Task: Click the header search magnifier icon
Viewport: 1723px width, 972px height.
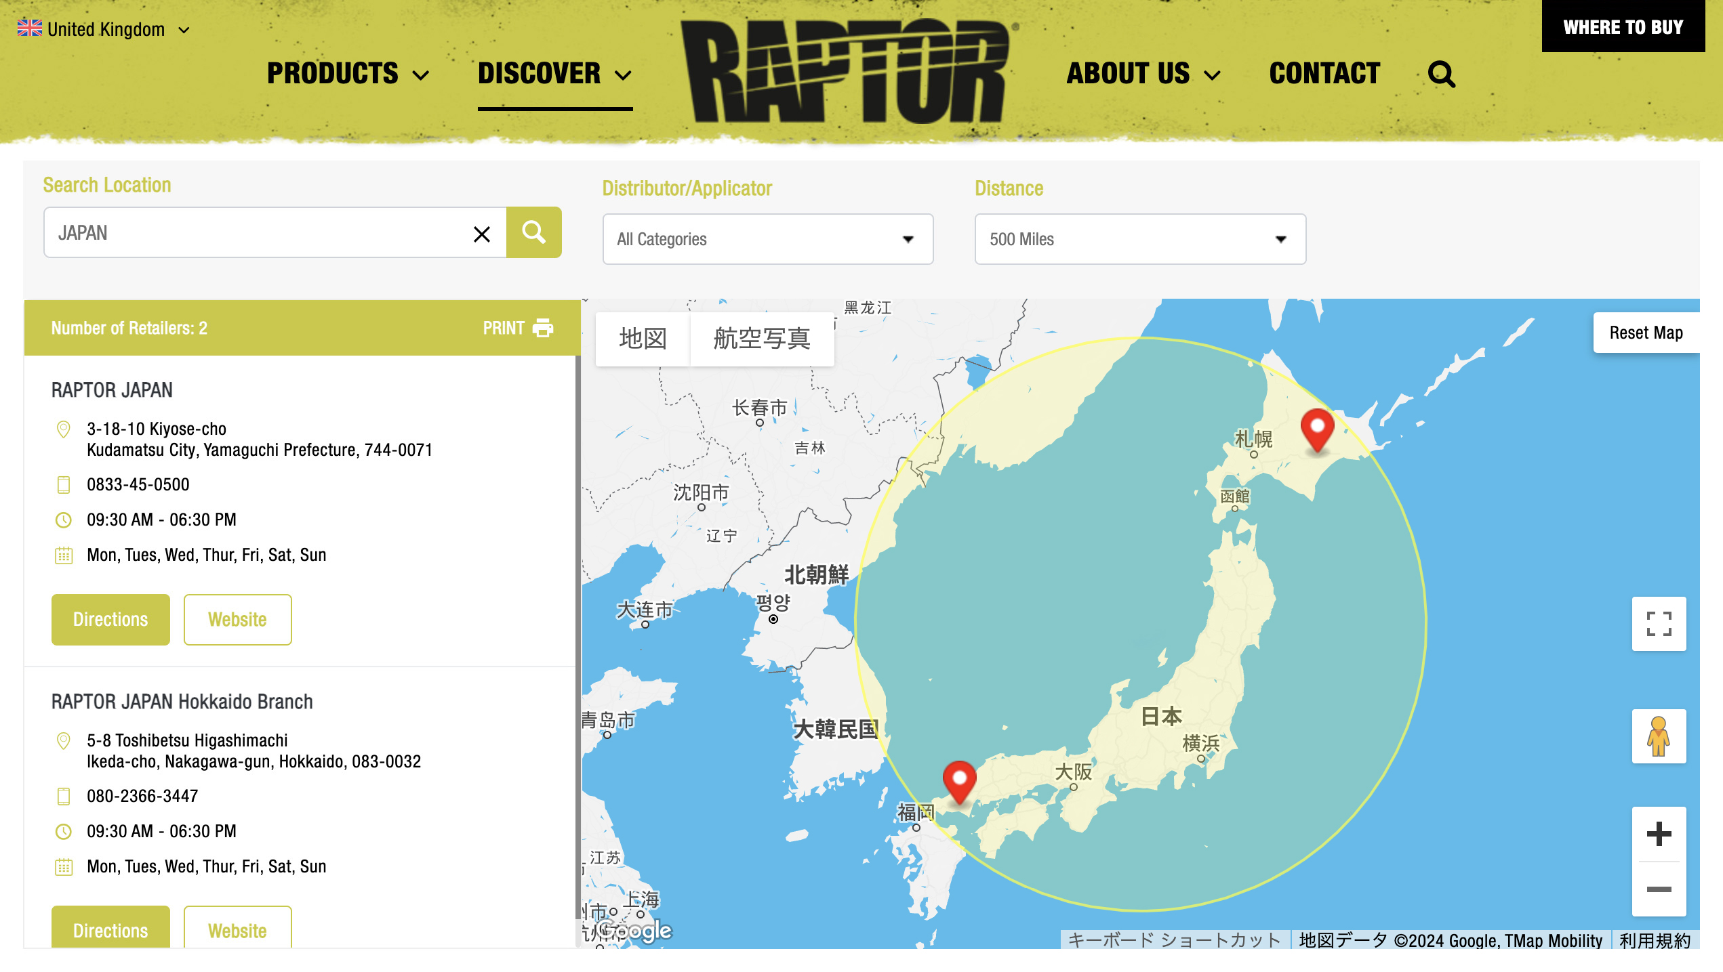Action: click(1441, 75)
